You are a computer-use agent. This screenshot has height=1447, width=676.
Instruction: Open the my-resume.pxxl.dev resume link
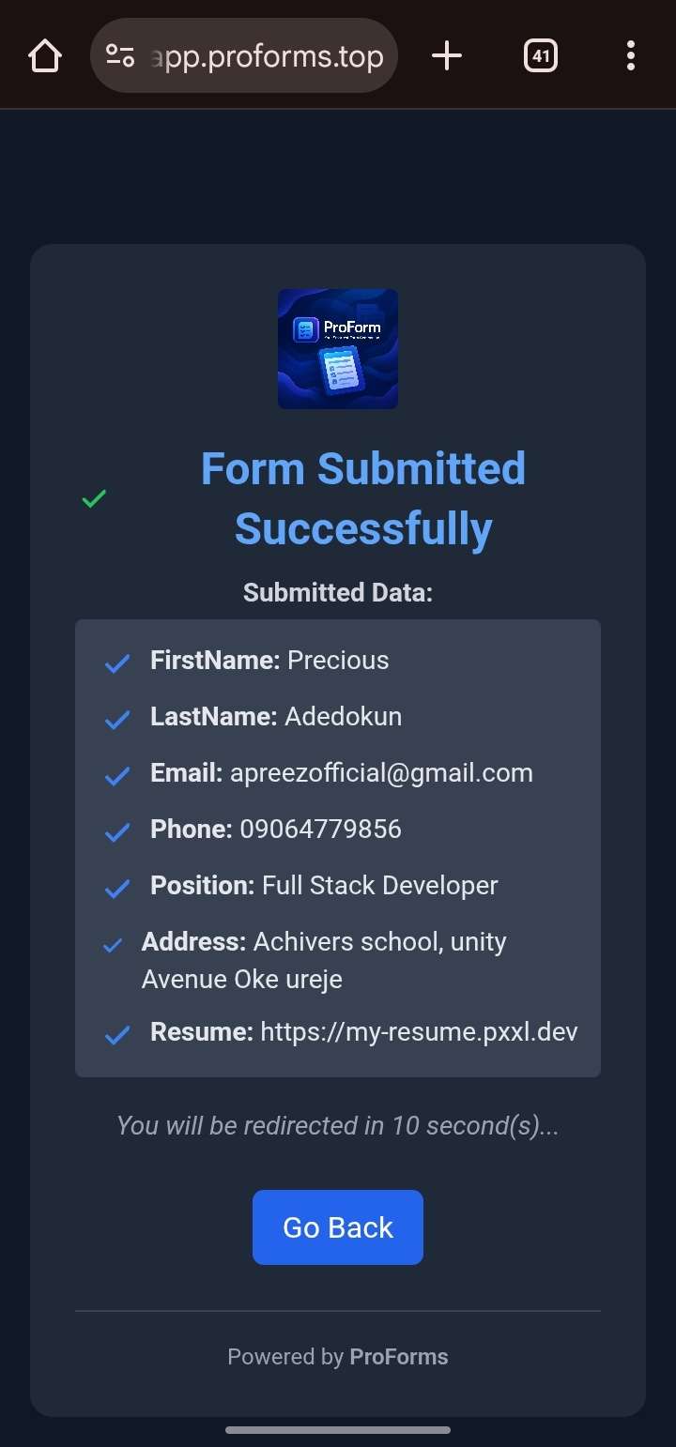click(419, 1032)
